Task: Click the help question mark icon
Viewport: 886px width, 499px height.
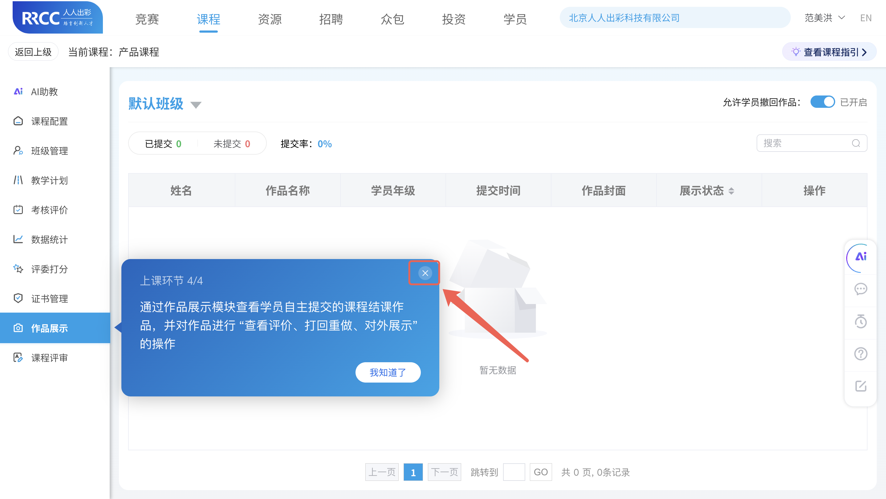Action: coord(860,354)
